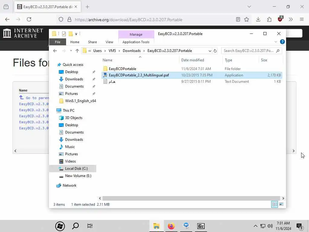This screenshot has width=309, height=232.
Task: Open notification center icon
Action: click(299, 226)
